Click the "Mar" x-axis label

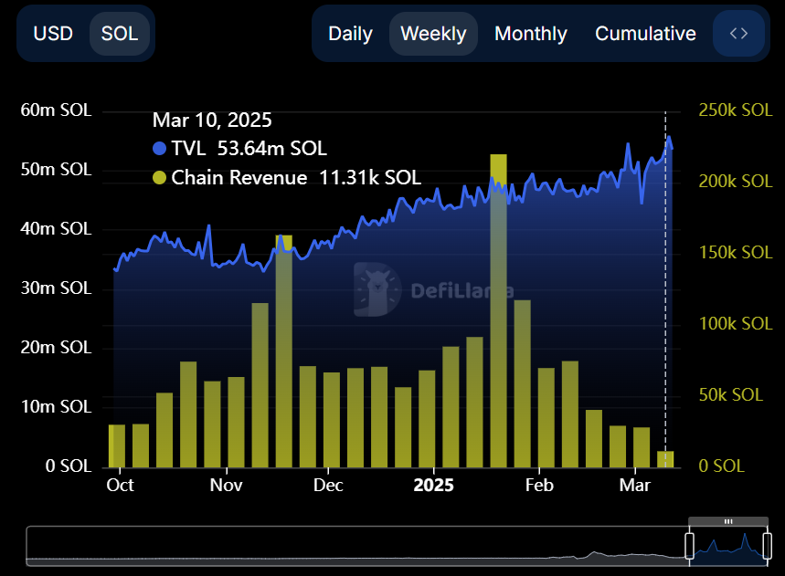[635, 485]
